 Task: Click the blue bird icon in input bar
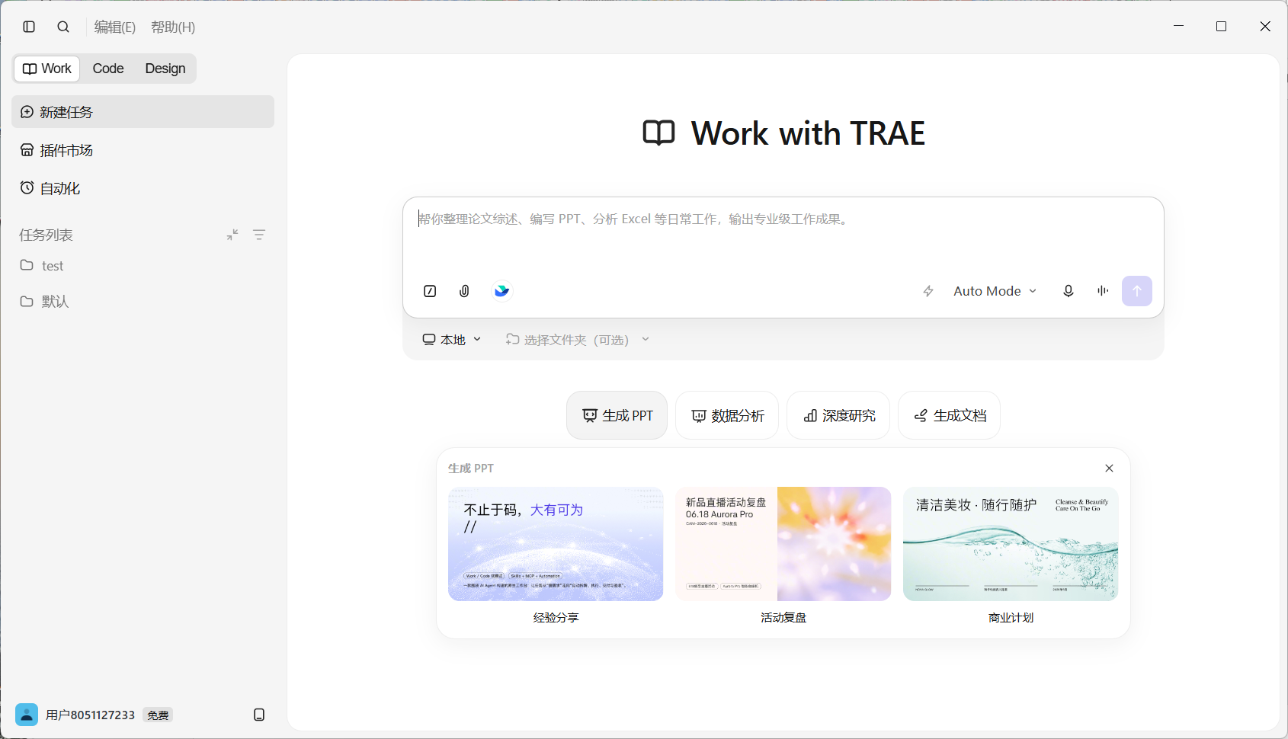(501, 291)
